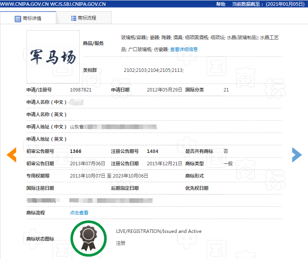
Task: Select preliminary announcement date 2013年07月06日
Action: pyautogui.click(x=88, y=164)
